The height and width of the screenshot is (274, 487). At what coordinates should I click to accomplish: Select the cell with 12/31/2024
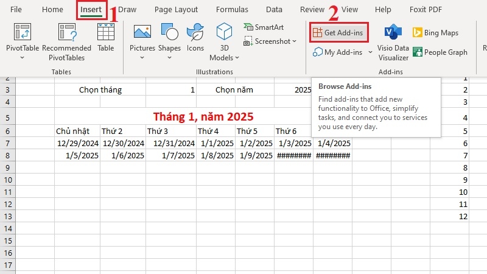point(171,143)
